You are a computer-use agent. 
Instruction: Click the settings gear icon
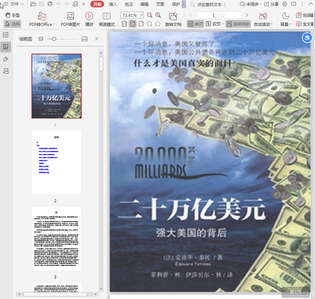285,4
